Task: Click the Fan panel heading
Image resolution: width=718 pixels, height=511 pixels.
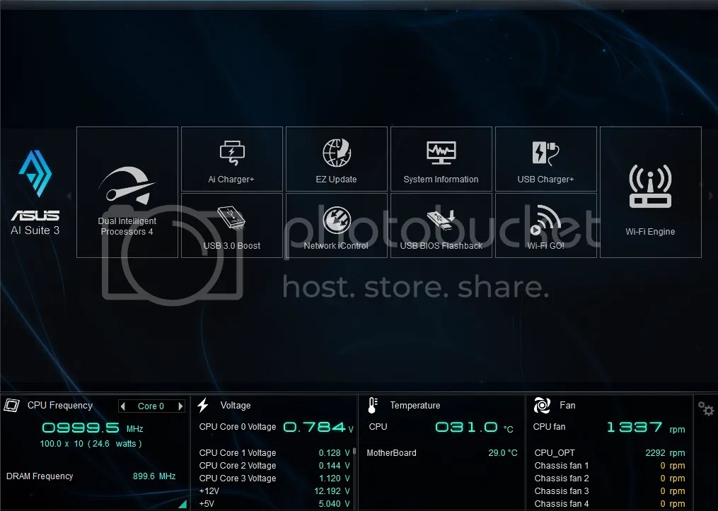Action: pyautogui.click(x=567, y=405)
